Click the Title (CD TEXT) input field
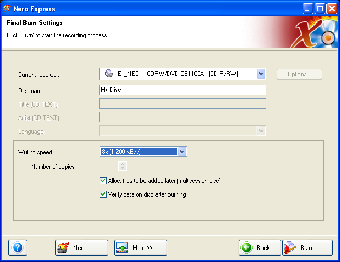 (182, 103)
